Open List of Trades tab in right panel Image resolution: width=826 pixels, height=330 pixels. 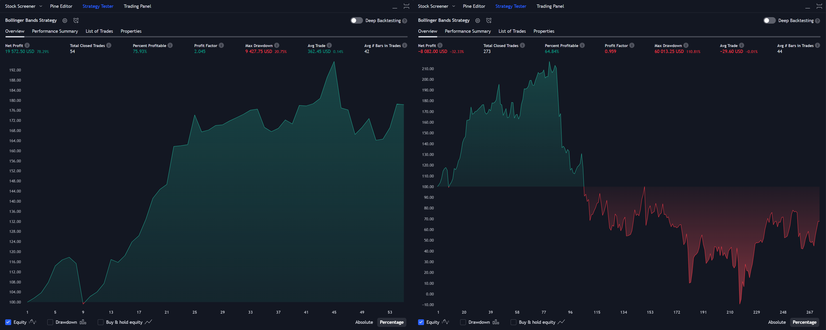pyautogui.click(x=512, y=31)
